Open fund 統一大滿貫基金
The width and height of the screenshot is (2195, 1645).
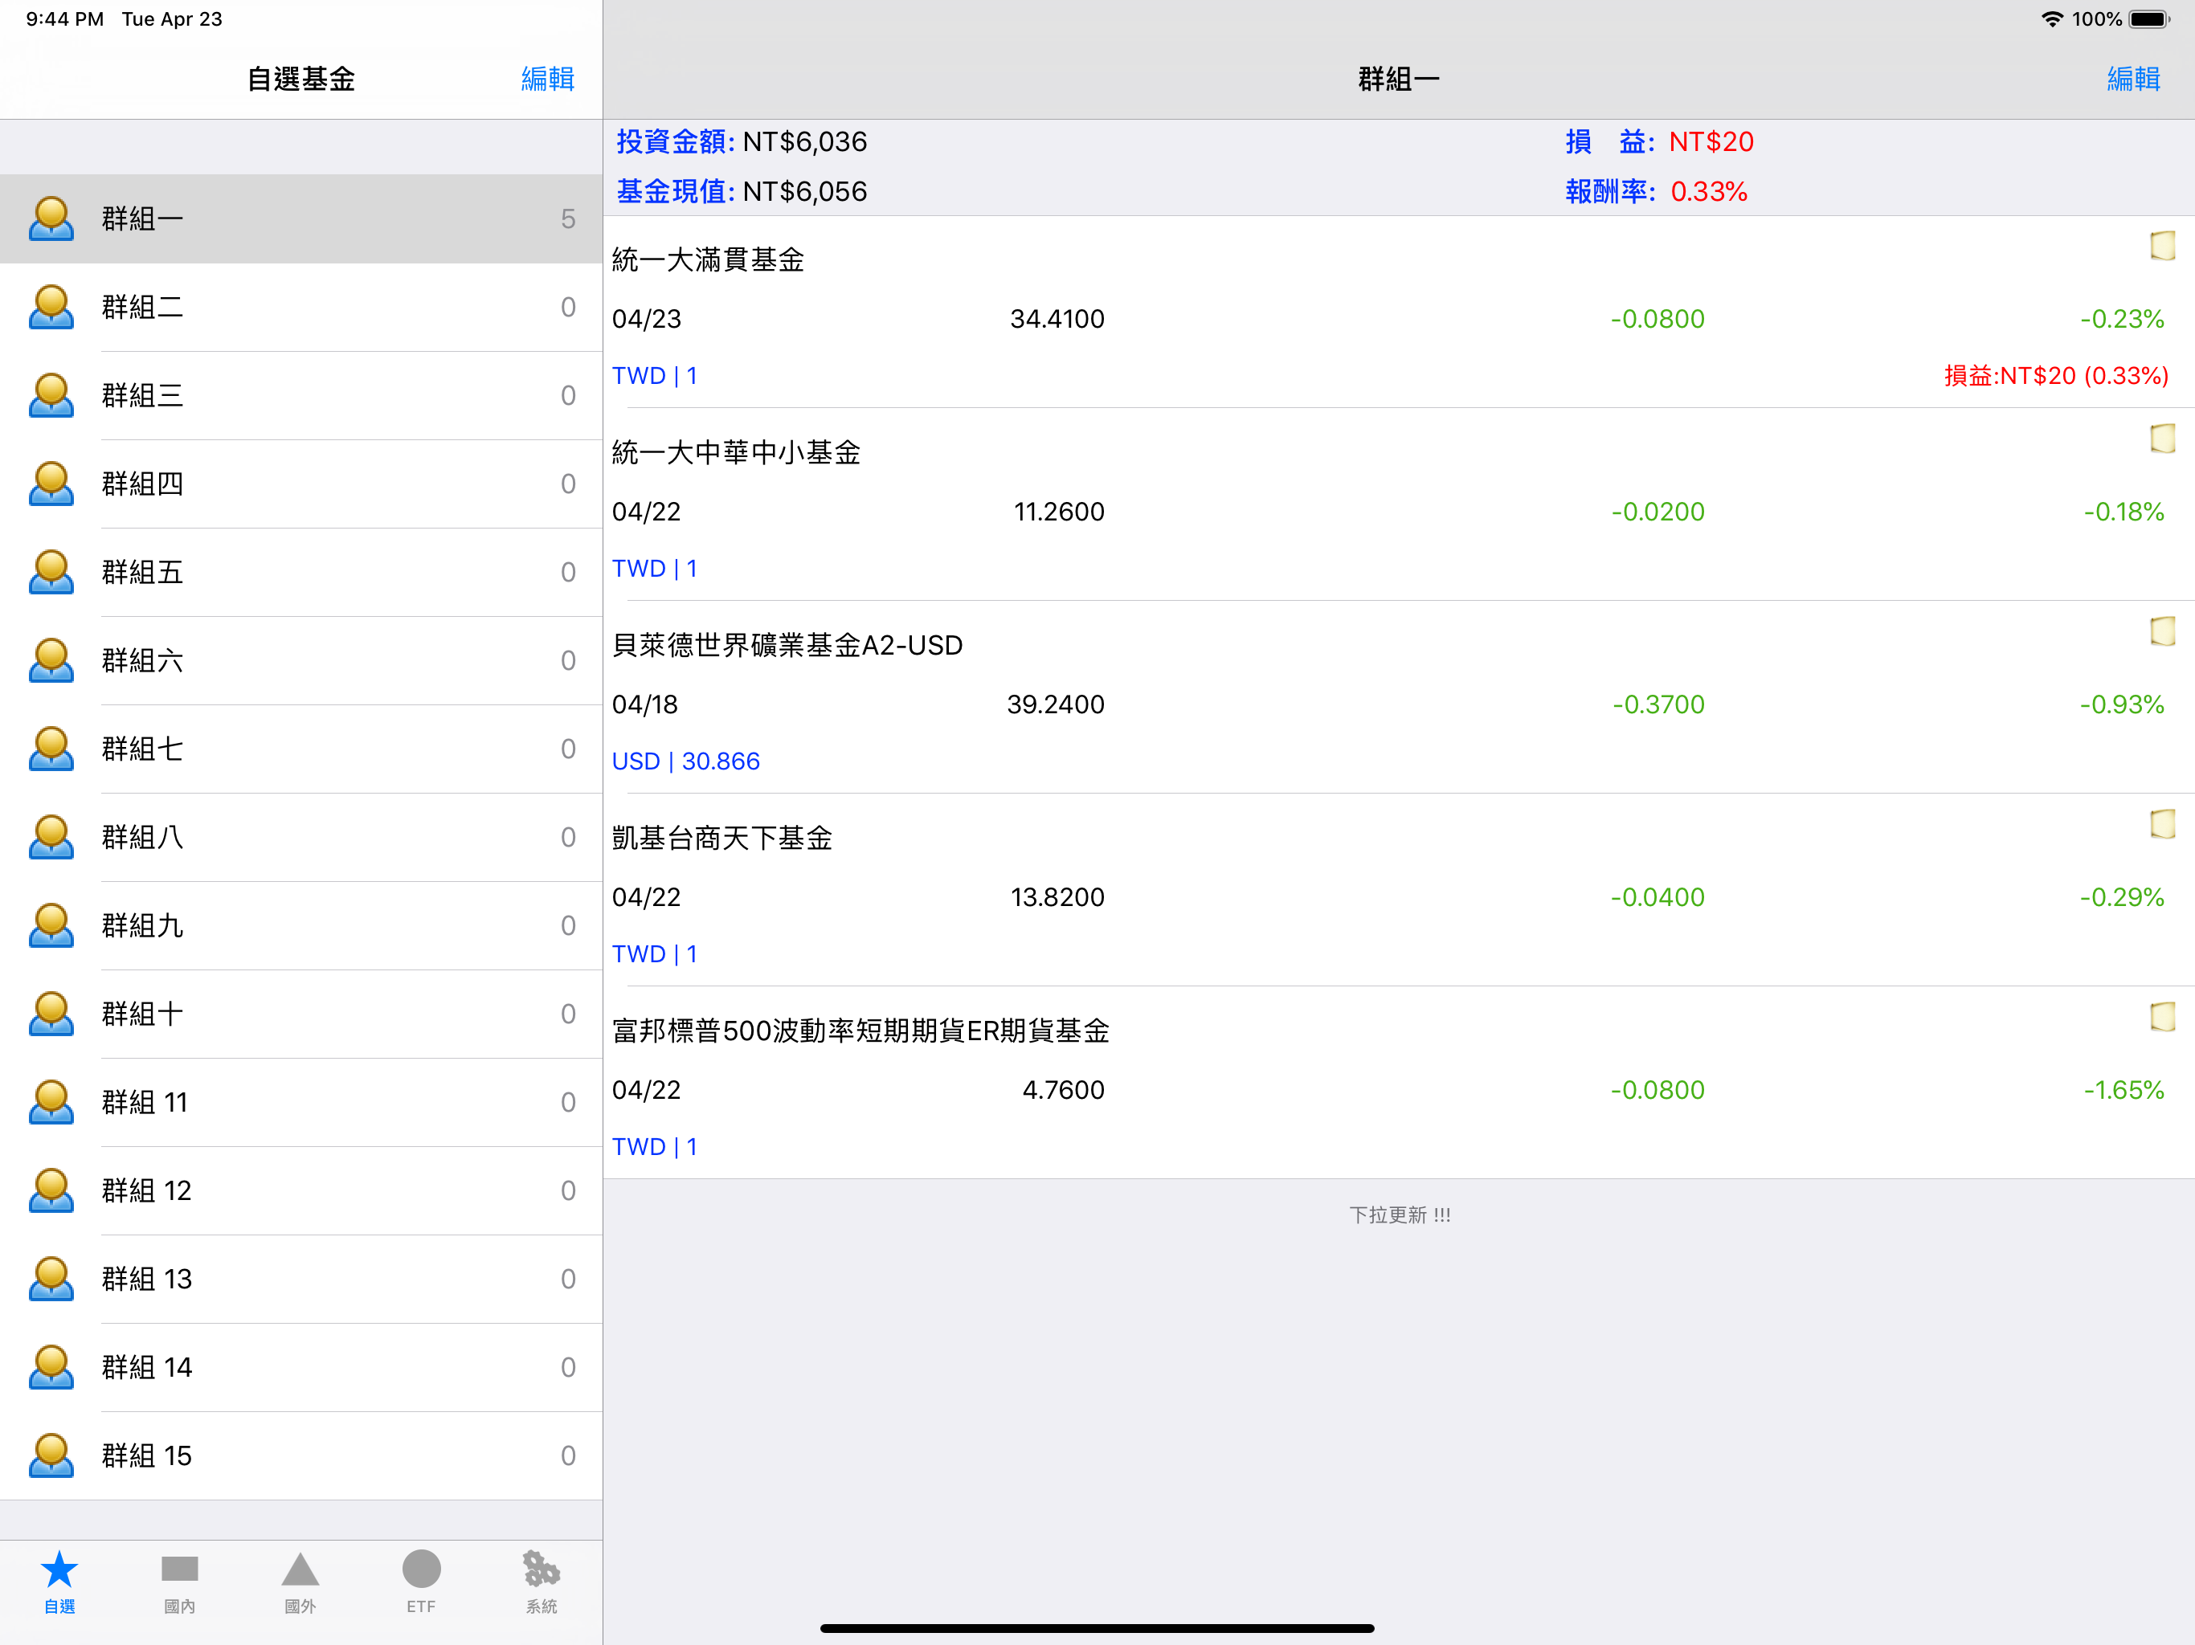click(1399, 312)
